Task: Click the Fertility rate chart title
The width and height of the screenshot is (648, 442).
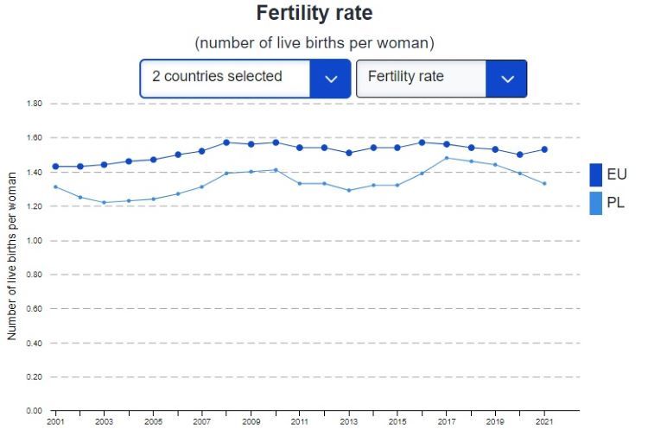Action: point(314,14)
